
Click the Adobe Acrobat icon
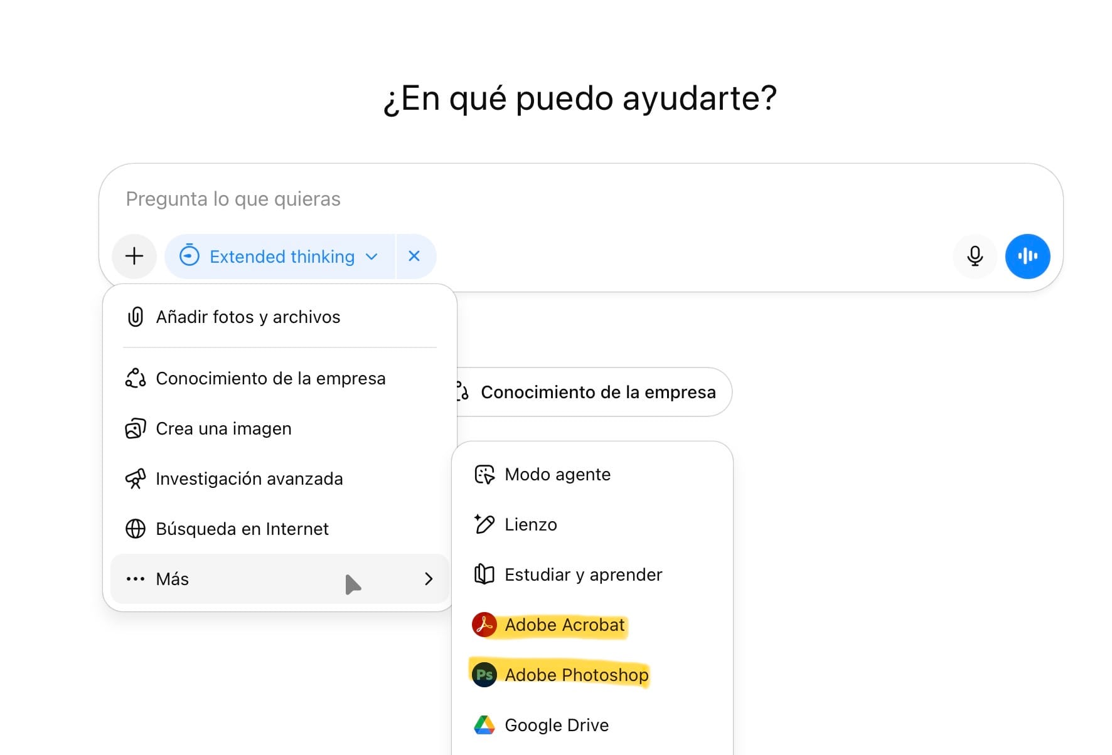(484, 625)
